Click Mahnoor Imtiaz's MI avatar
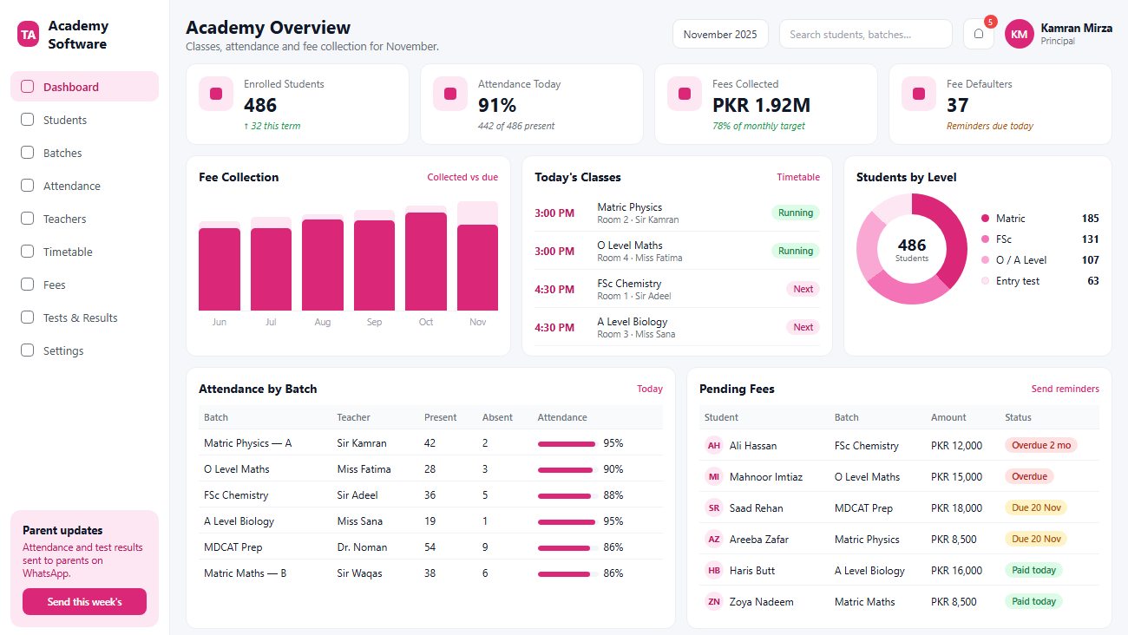 tap(714, 477)
